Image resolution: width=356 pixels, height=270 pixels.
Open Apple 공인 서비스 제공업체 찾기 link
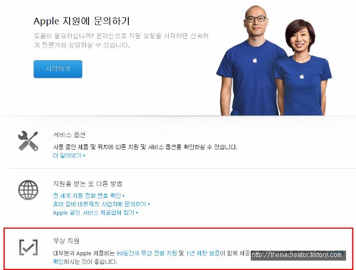(x=94, y=212)
